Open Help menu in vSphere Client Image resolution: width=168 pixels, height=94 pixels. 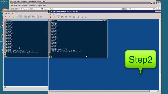click(x=45, y=6)
